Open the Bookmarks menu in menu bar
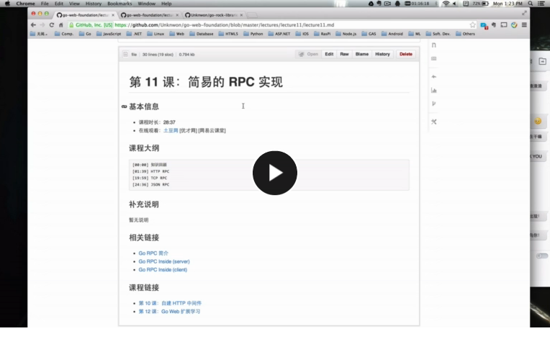This screenshot has width=550, height=344. 120,4
